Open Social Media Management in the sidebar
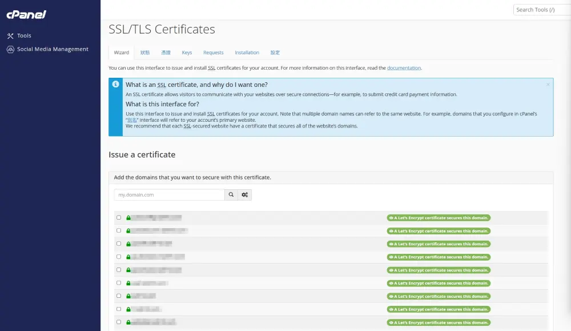 [x=48, y=49]
